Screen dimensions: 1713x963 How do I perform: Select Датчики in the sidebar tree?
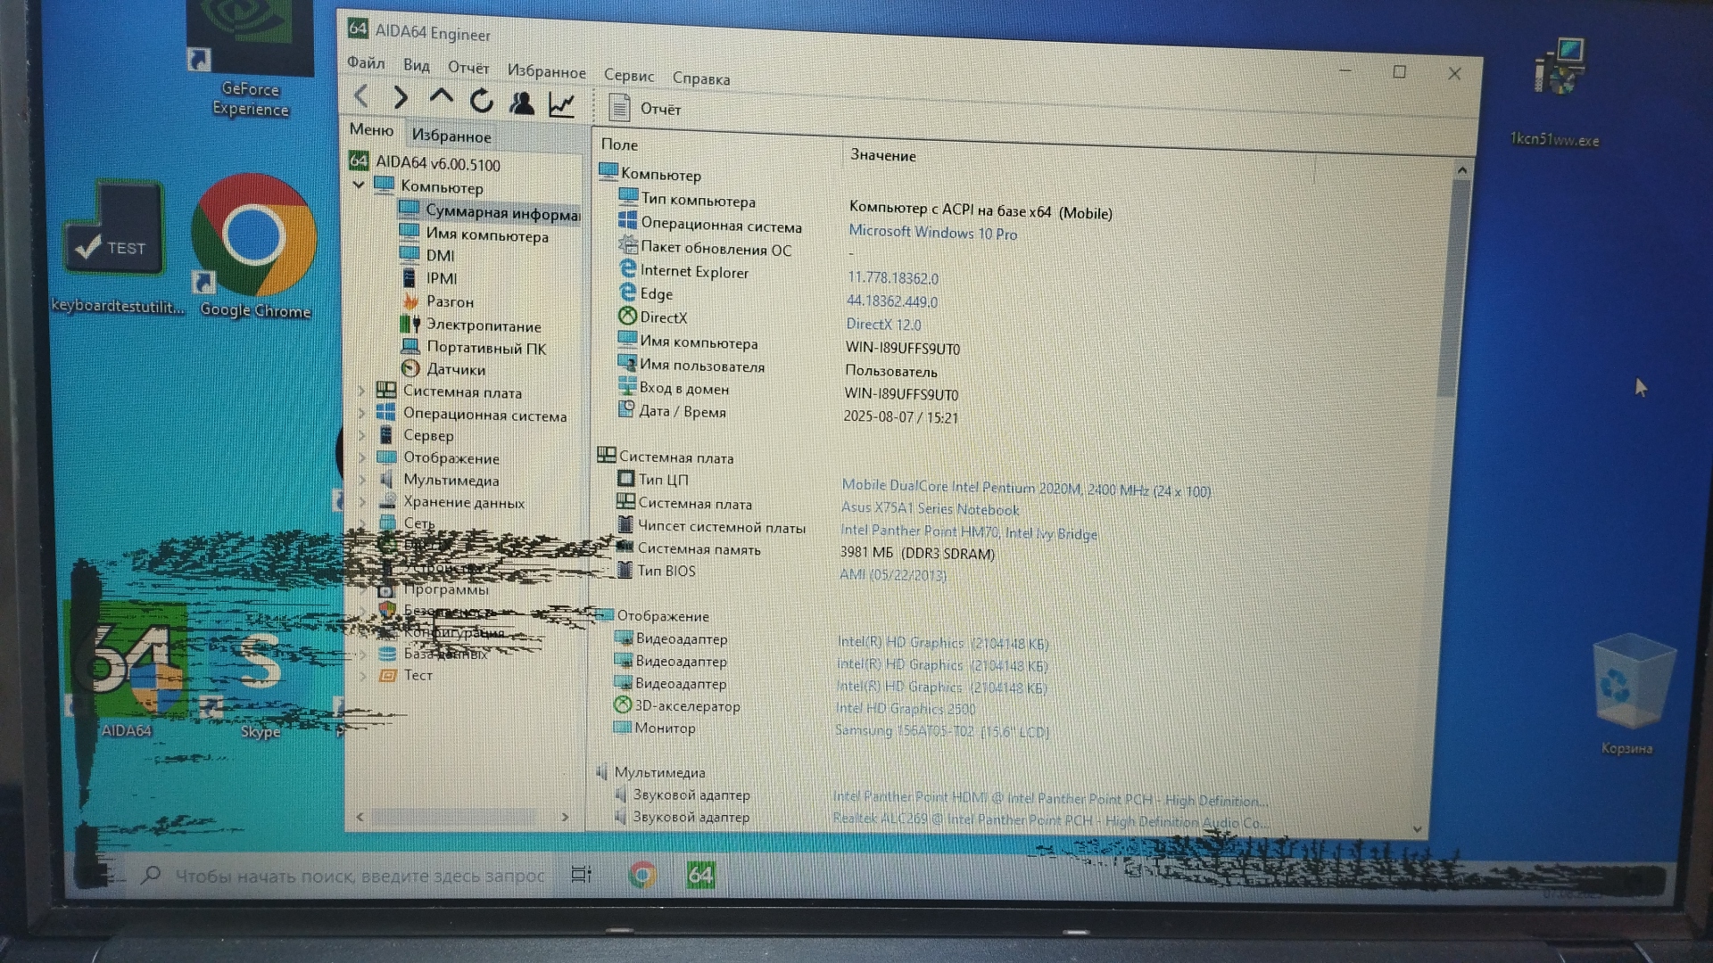(x=455, y=369)
